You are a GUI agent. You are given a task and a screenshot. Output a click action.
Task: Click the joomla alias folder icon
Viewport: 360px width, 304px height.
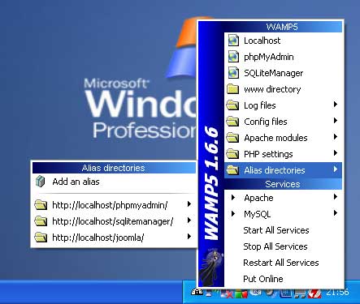coord(41,238)
